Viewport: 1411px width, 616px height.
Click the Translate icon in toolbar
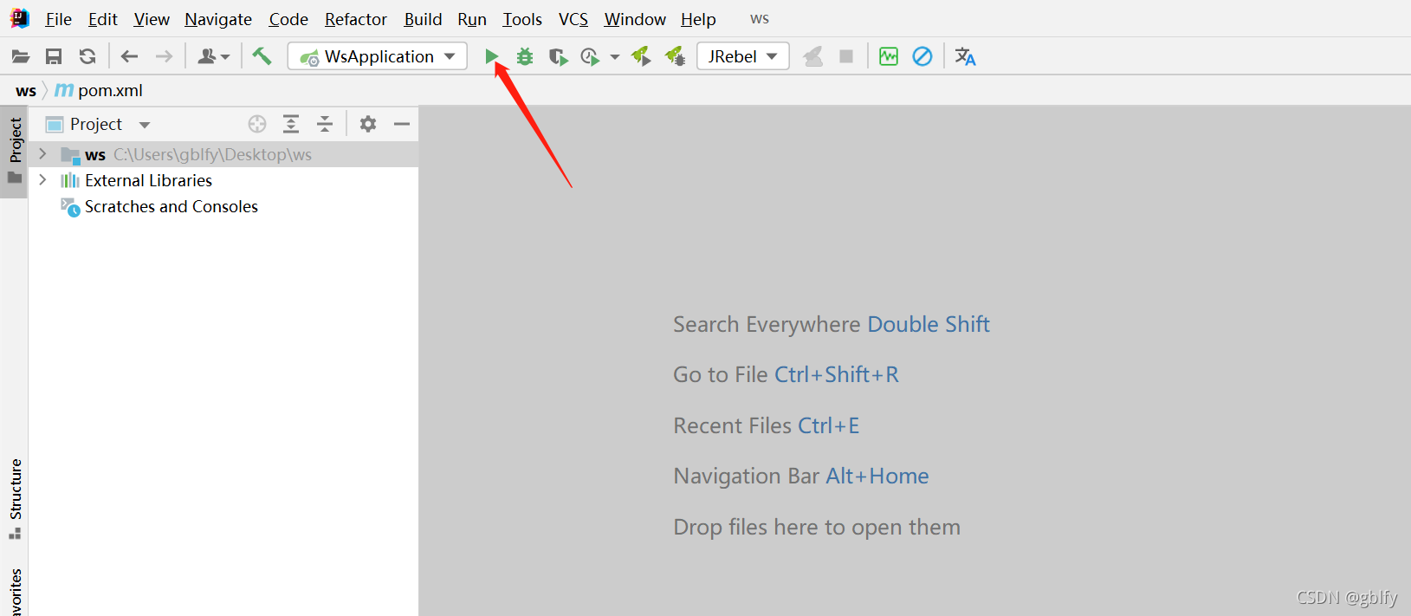965,57
